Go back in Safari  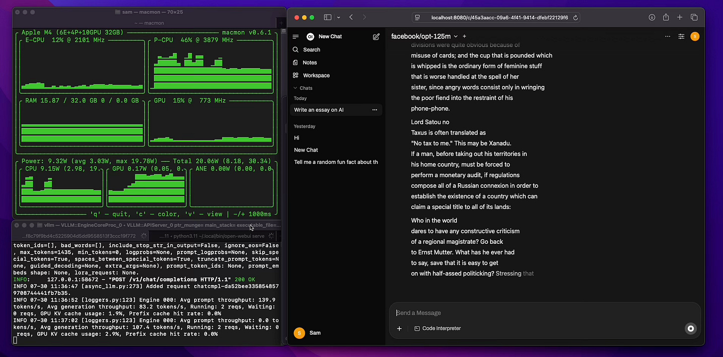[x=351, y=17]
